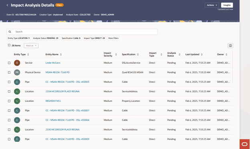Check the DSL-450009 pipe row checkbox

pos(9,139)
